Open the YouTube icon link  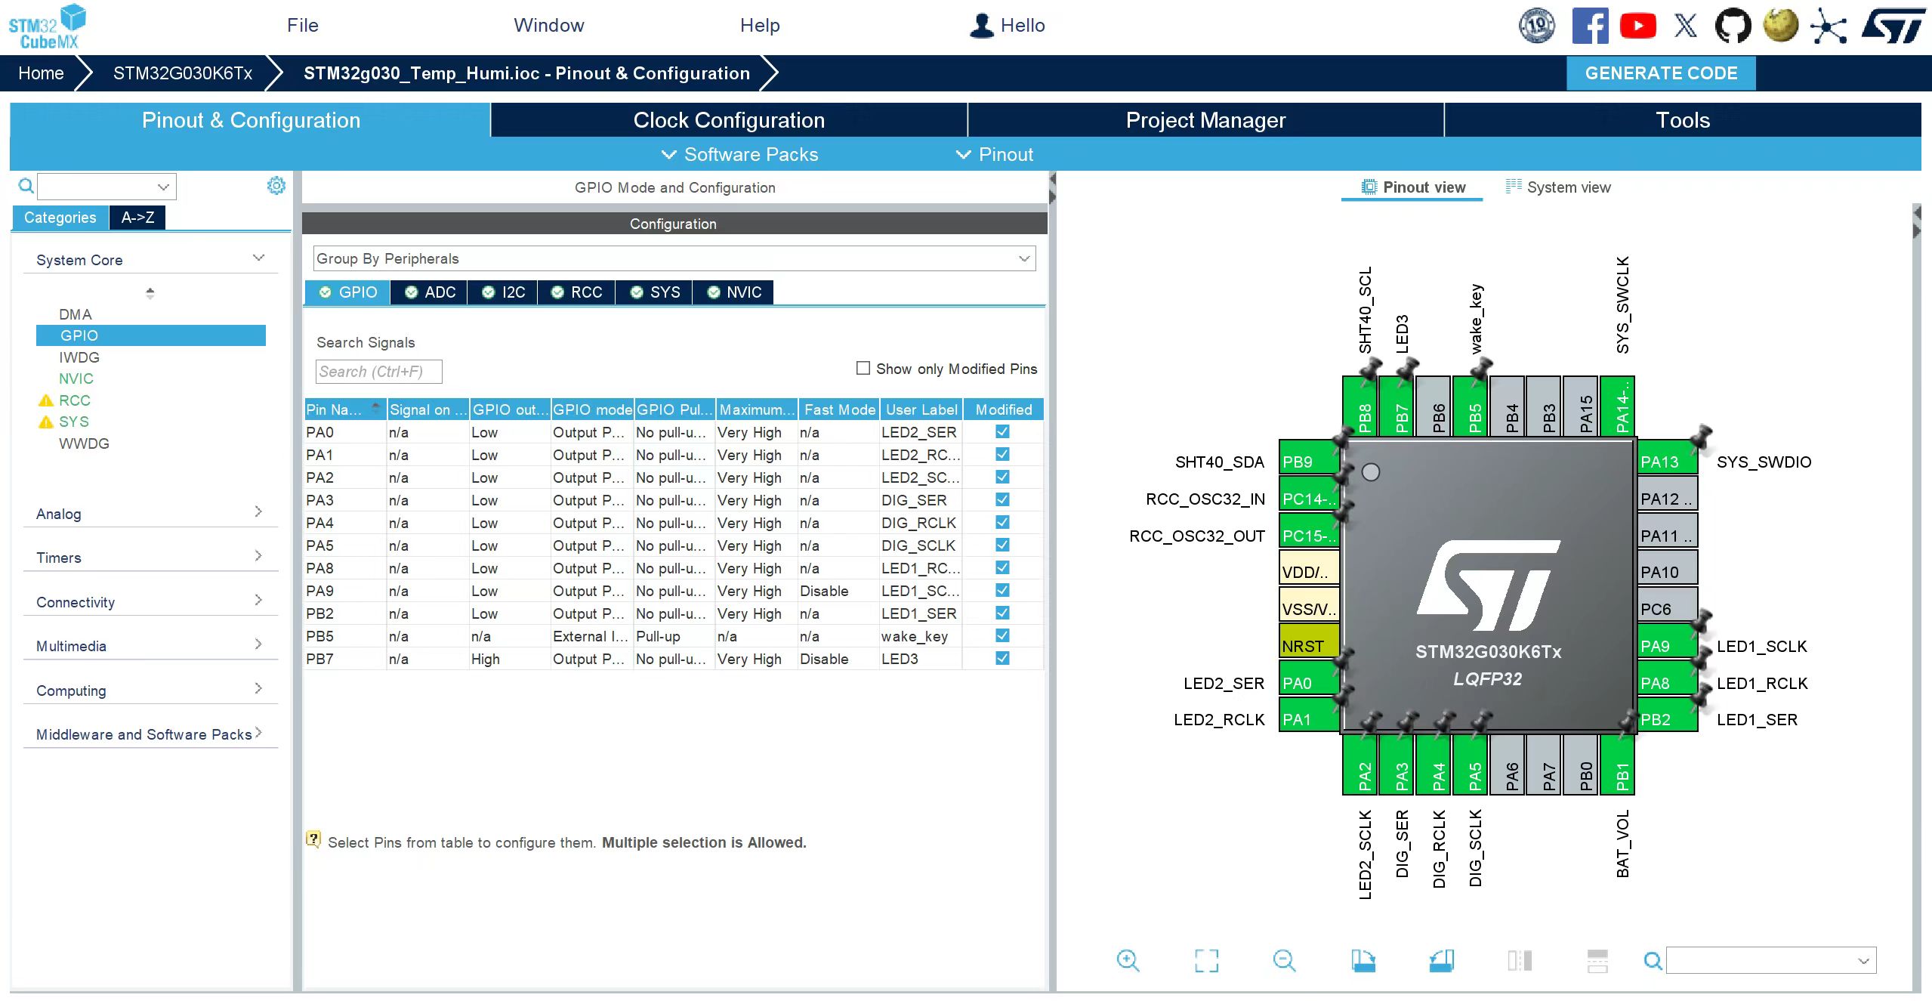click(1638, 26)
